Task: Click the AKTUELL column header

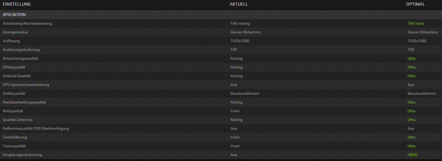Action: (239, 4)
